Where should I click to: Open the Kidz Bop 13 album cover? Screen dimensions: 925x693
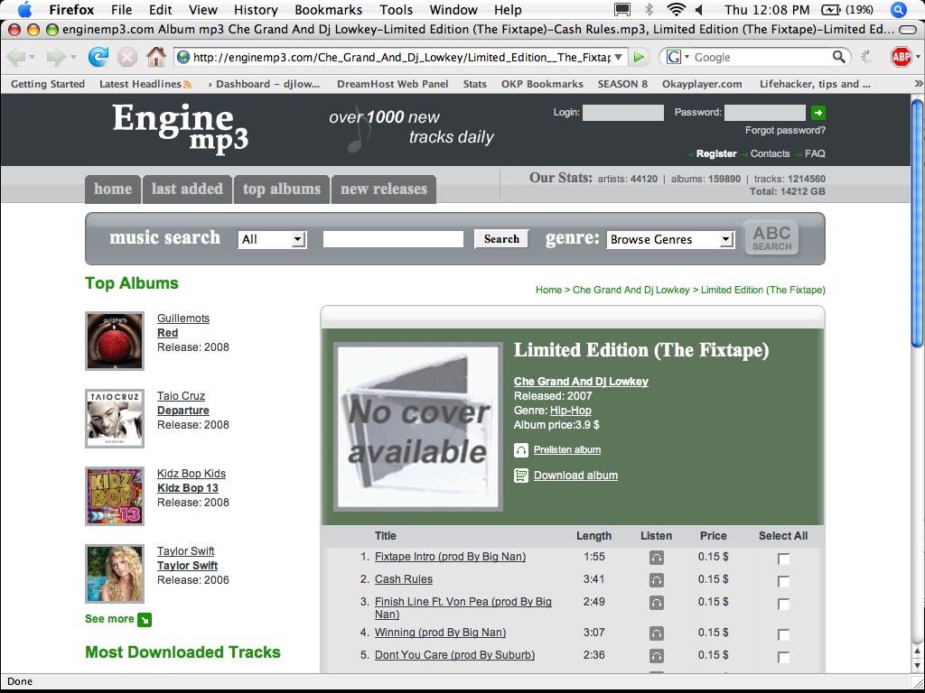tap(115, 496)
